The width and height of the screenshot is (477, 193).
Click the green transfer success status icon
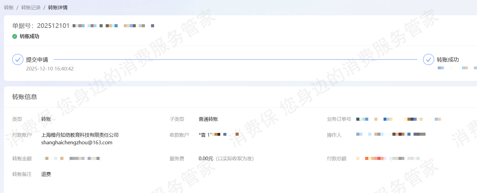(15, 36)
